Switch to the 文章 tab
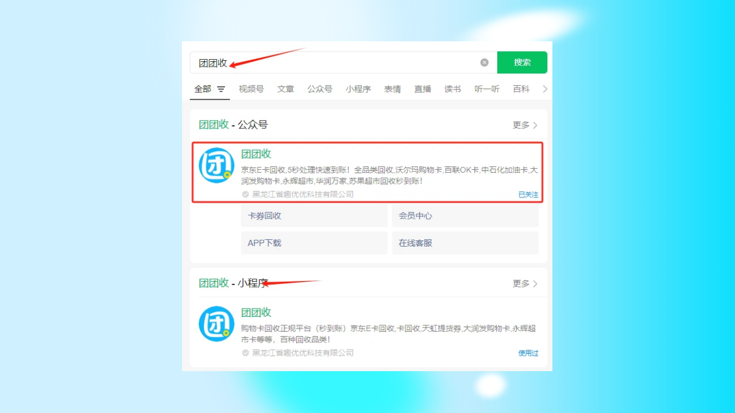The image size is (735, 413). pos(285,89)
